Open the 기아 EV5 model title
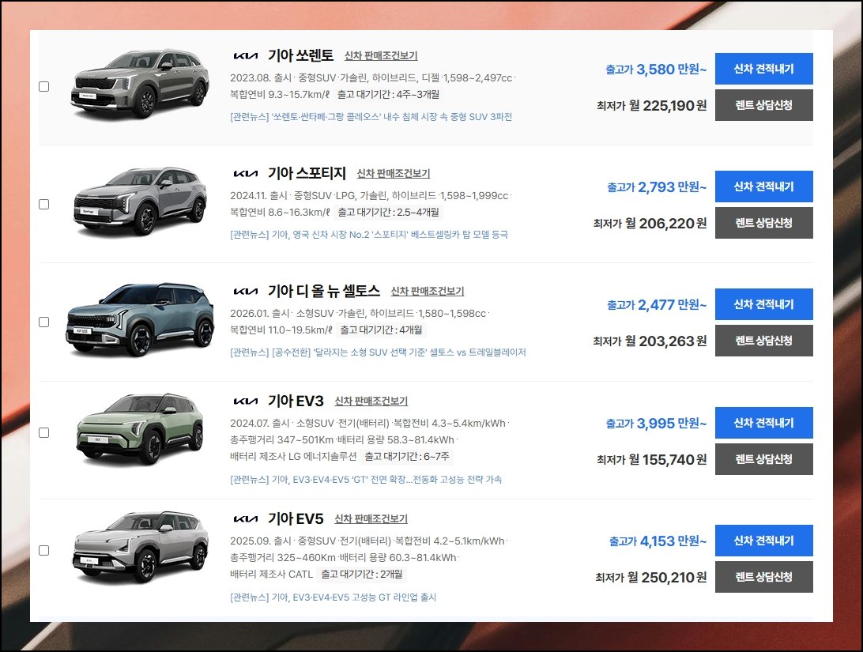 pos(296,519)
